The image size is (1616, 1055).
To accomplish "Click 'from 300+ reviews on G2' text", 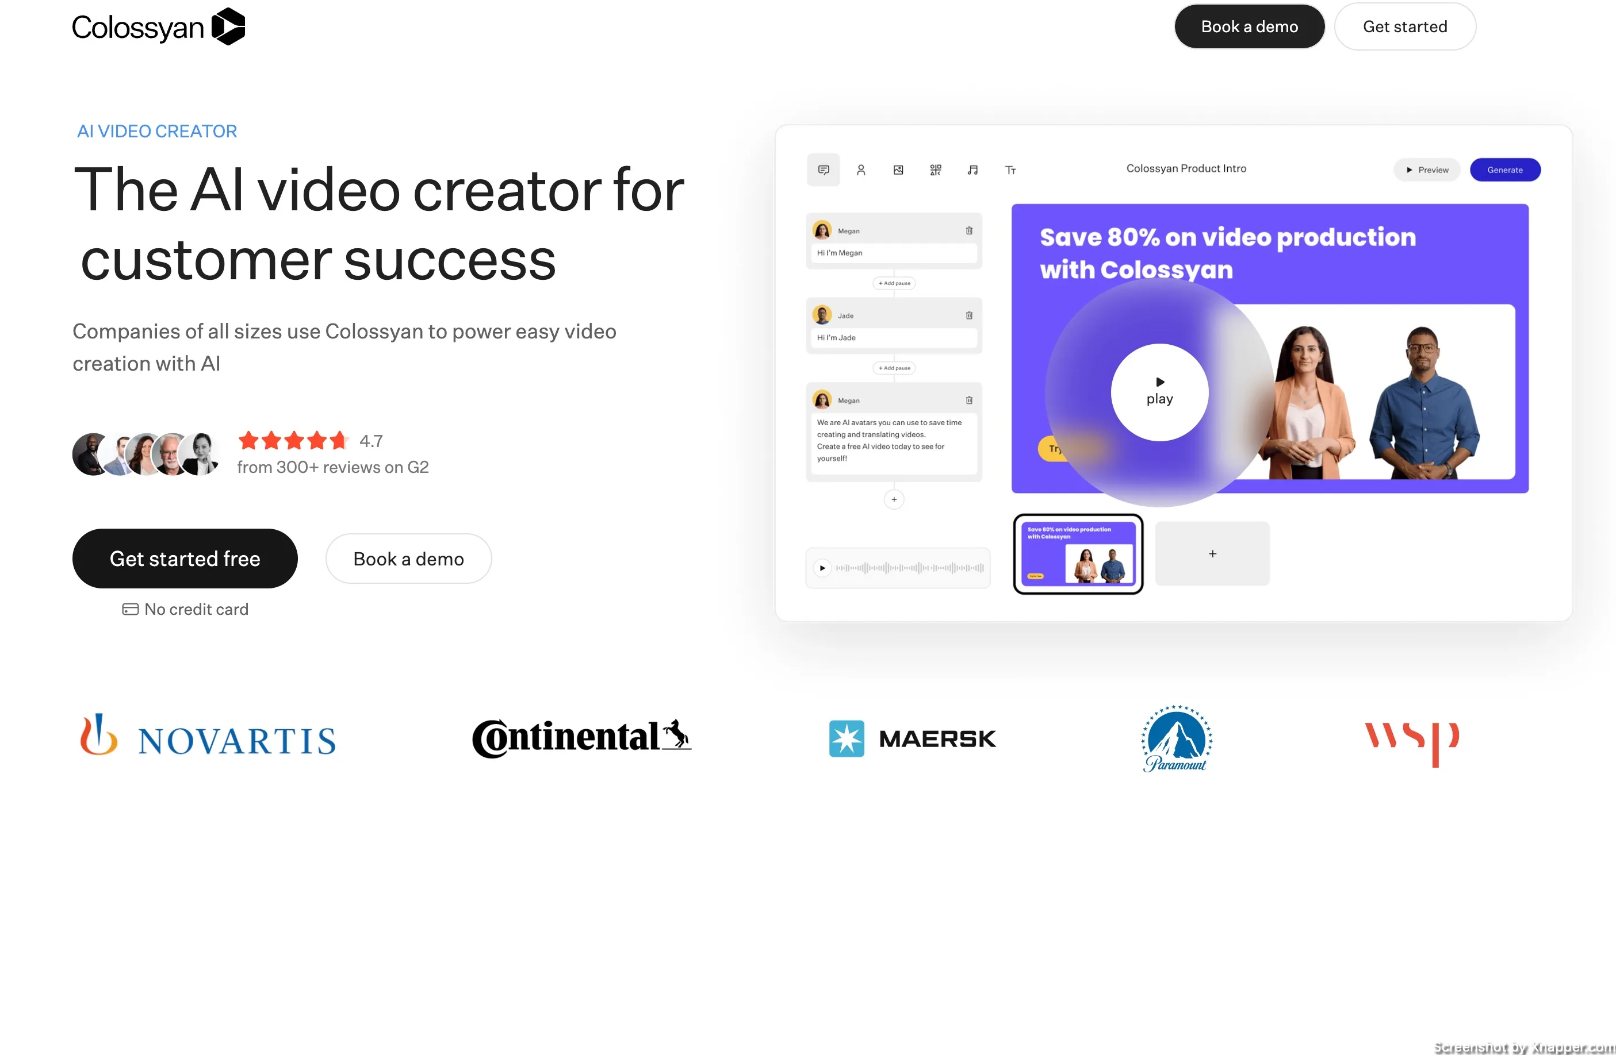I will pos(333,467).
